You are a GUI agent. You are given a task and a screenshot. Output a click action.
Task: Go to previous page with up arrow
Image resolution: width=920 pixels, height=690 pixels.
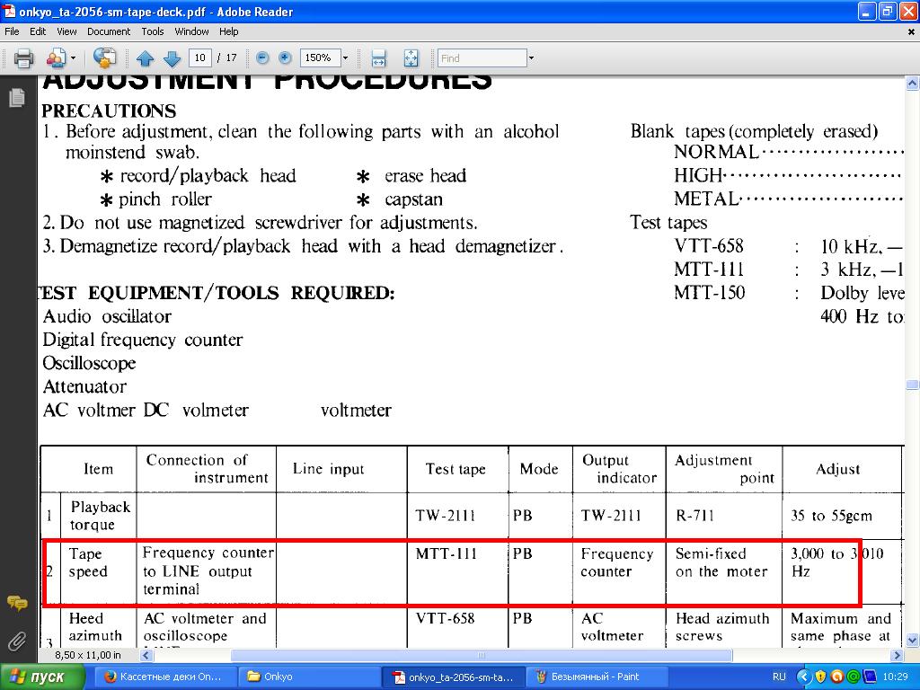click(146, 58)
